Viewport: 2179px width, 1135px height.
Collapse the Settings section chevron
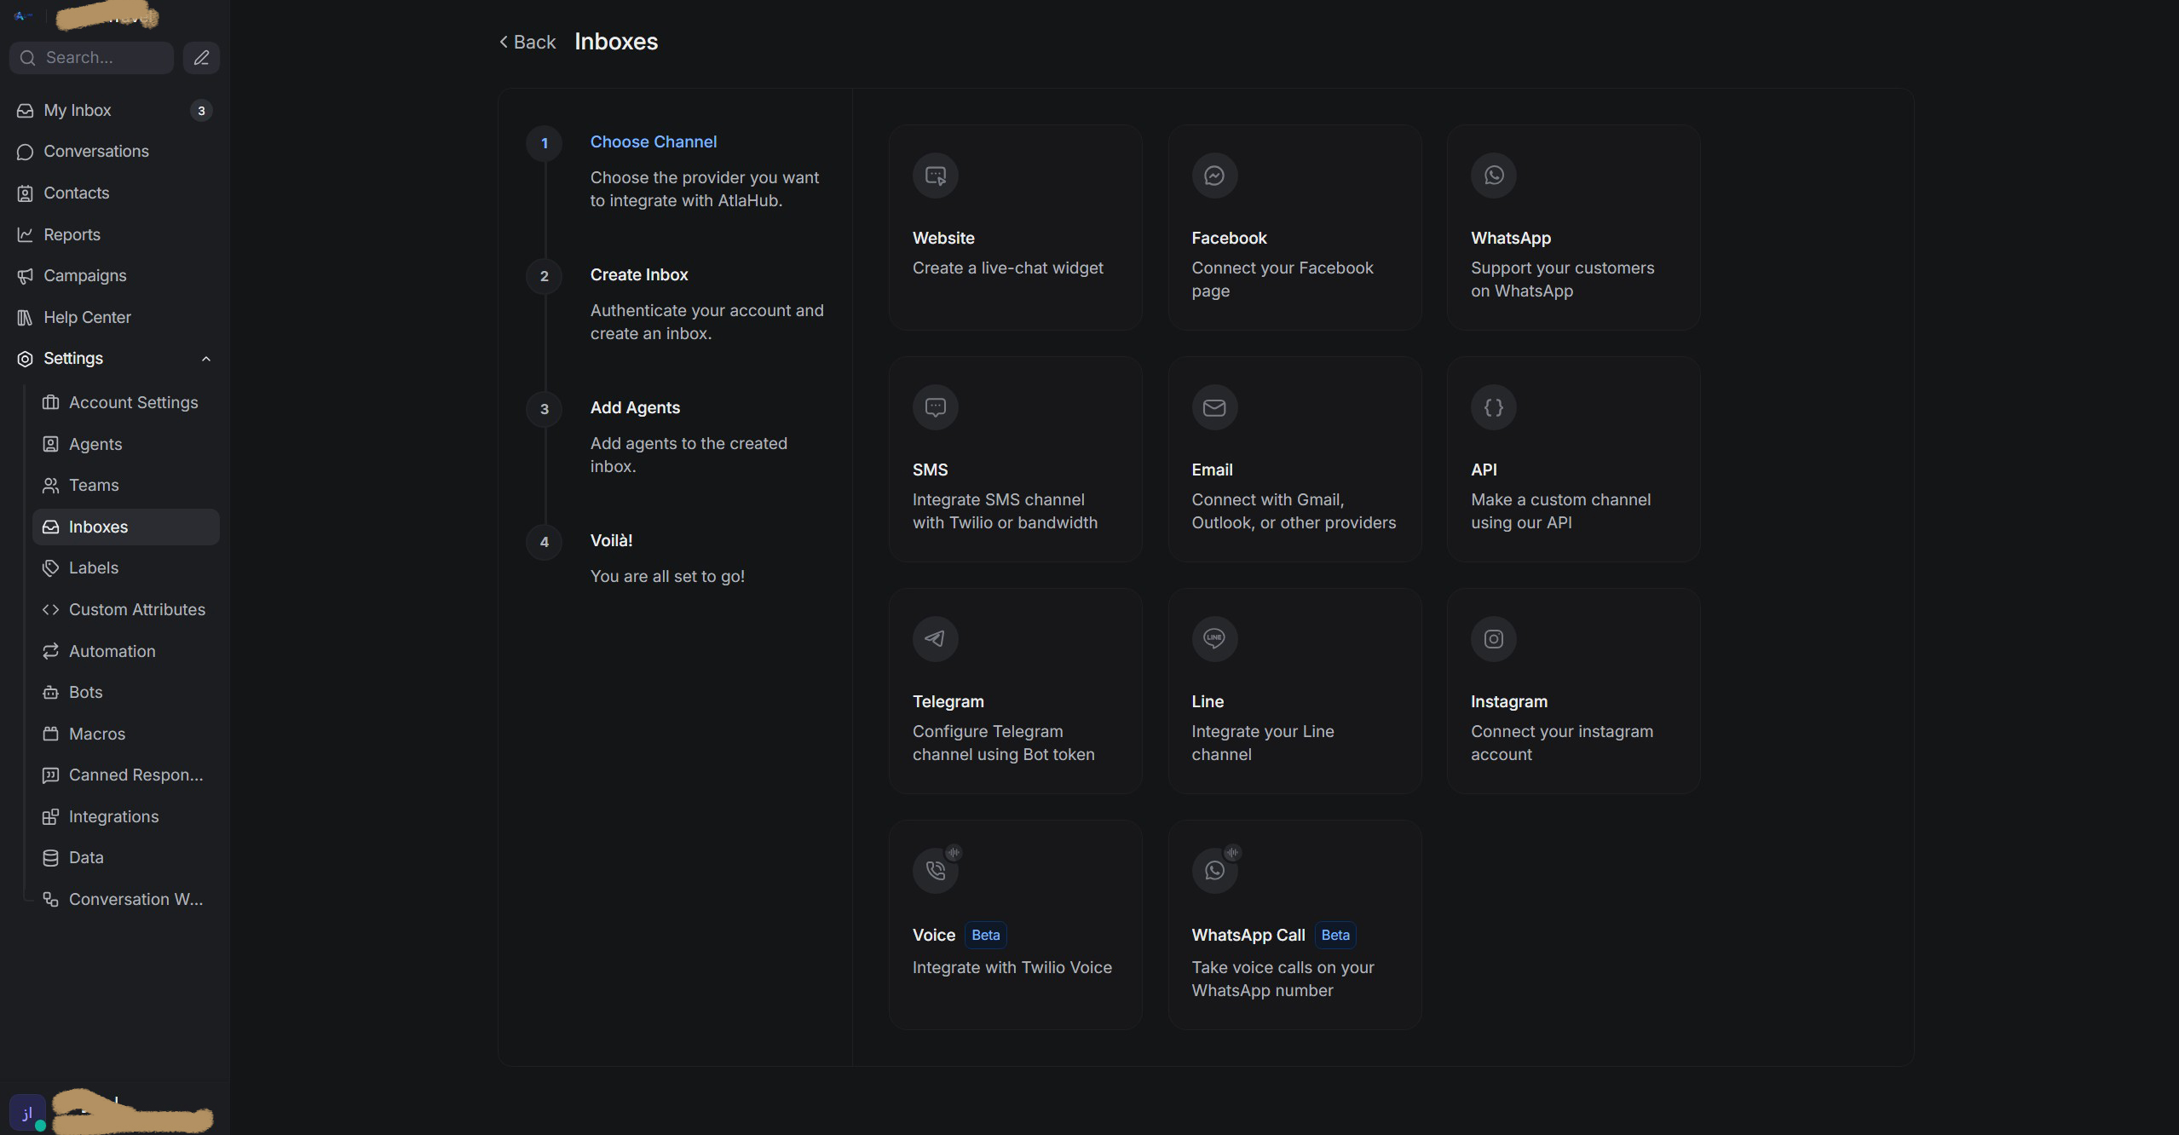206,359
